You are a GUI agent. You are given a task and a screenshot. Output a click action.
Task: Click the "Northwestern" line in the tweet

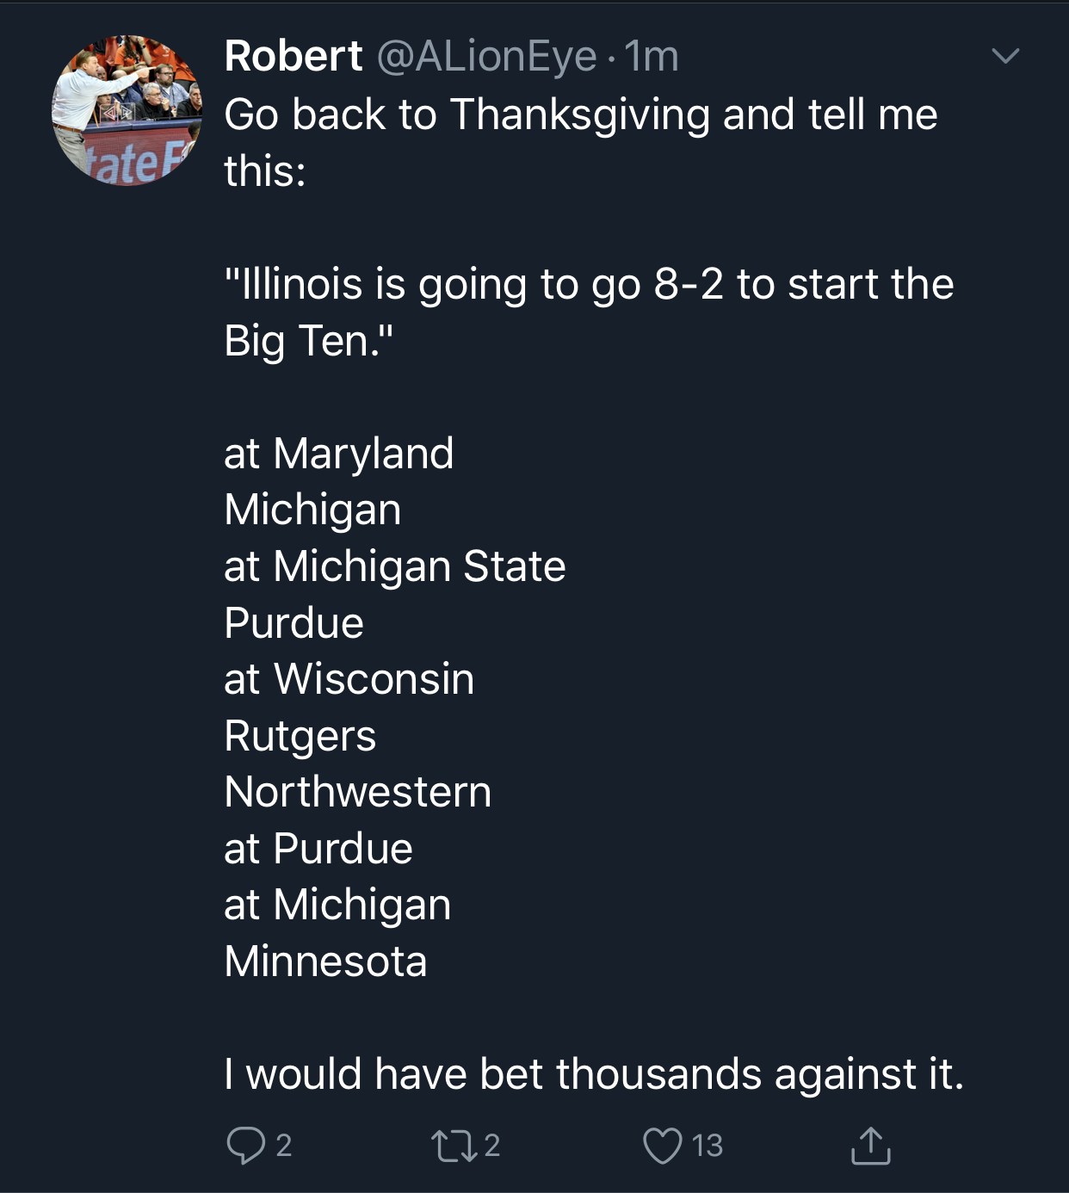coord(357,792)
